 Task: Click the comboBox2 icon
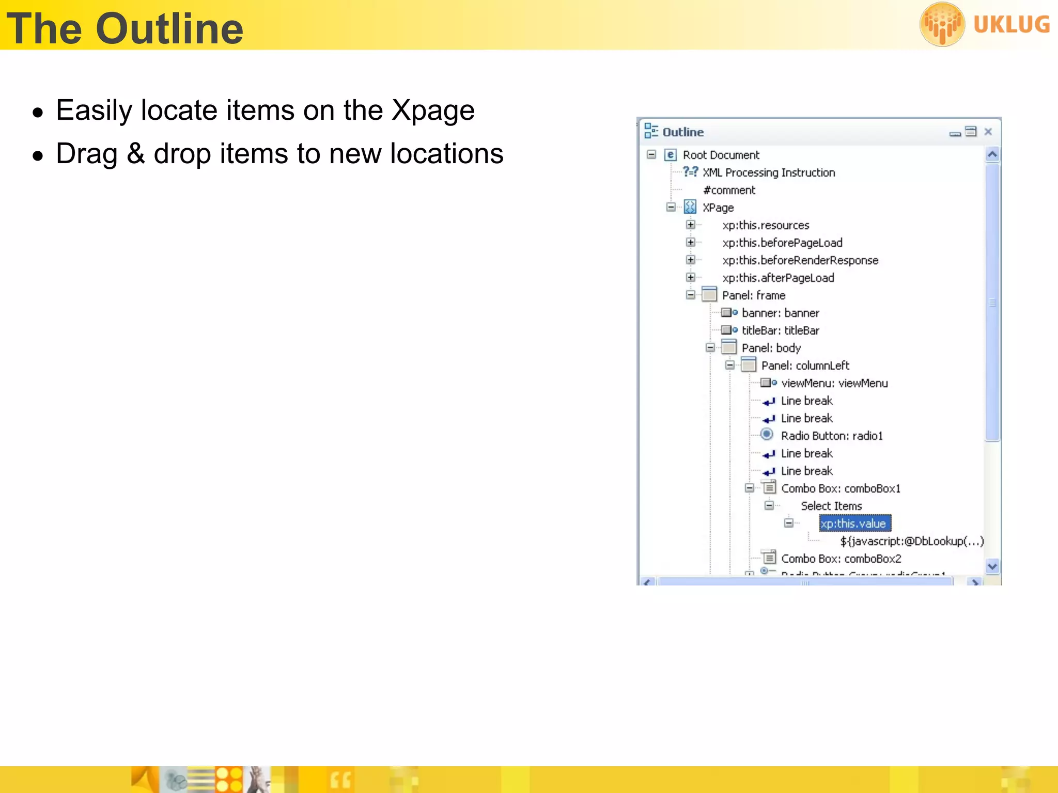click(769, 557)
